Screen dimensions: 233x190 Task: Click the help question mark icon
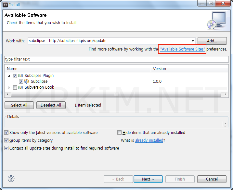11,179
